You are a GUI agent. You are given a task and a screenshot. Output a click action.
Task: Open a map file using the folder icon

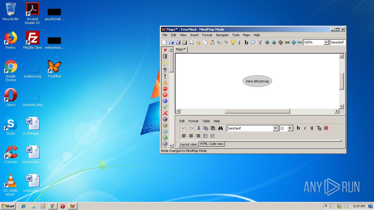pyautogui.click(x=172, y=43)
